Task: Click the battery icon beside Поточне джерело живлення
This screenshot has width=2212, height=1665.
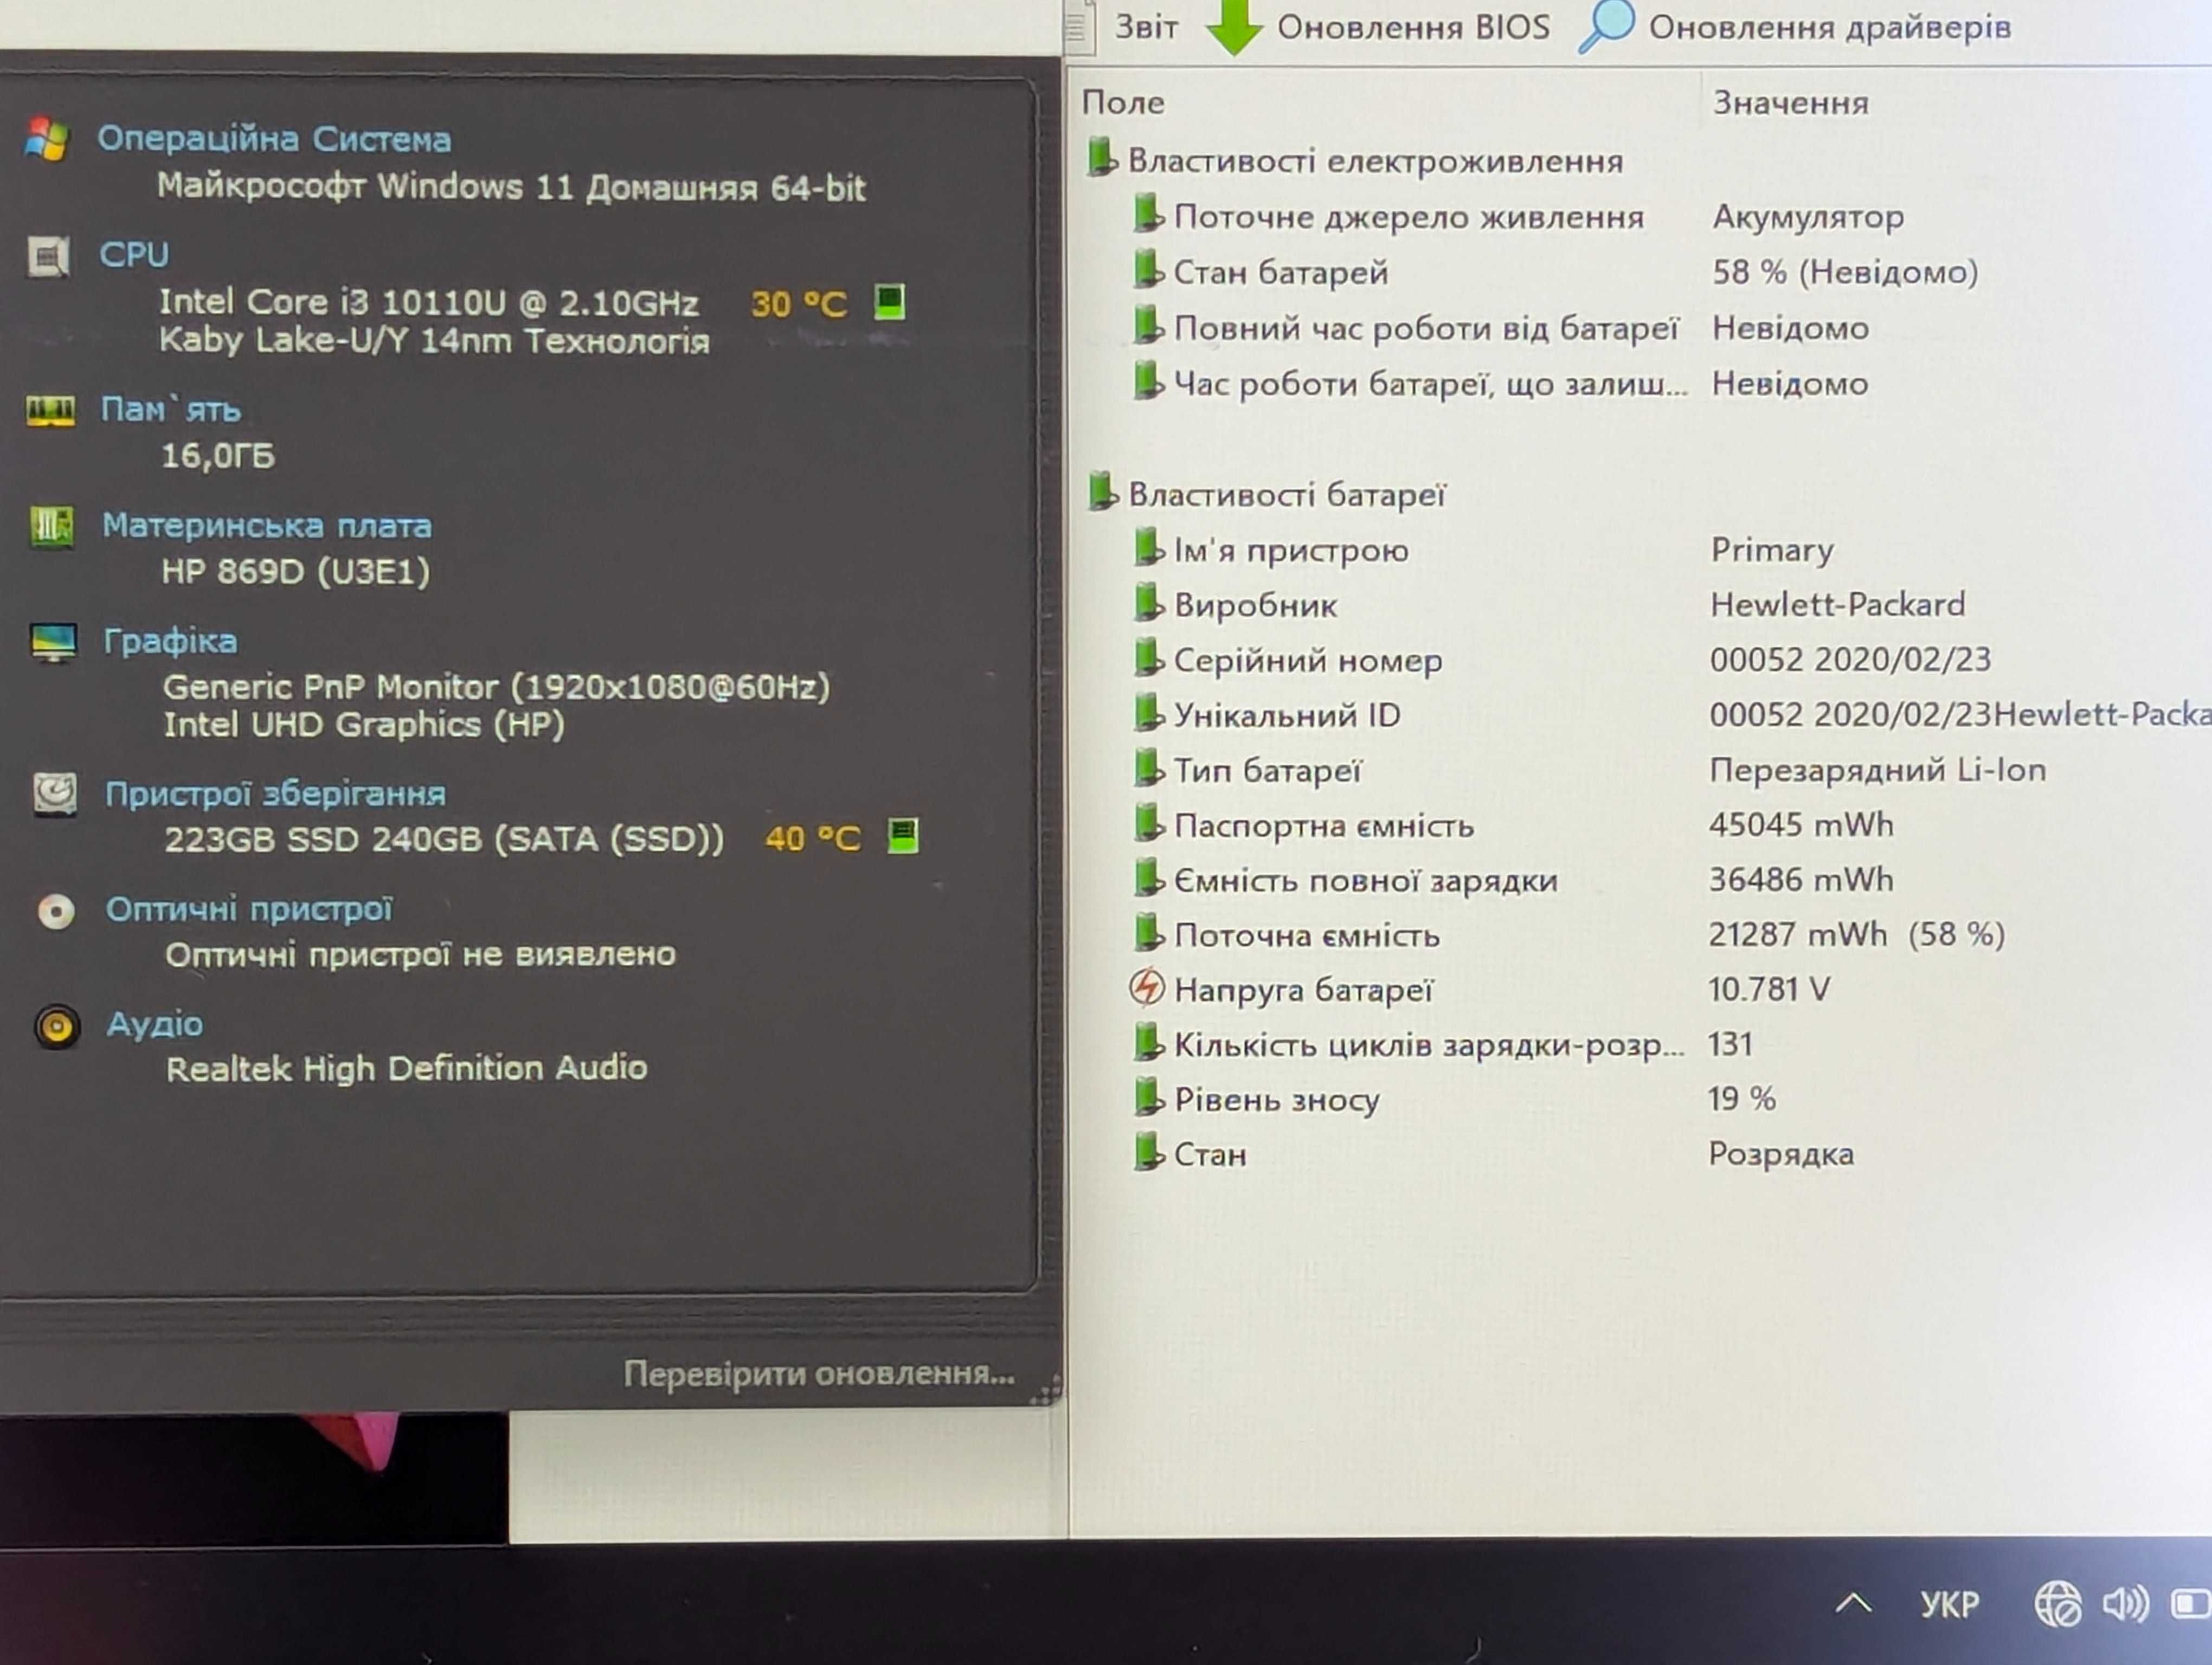Action: coord(1148,214)
